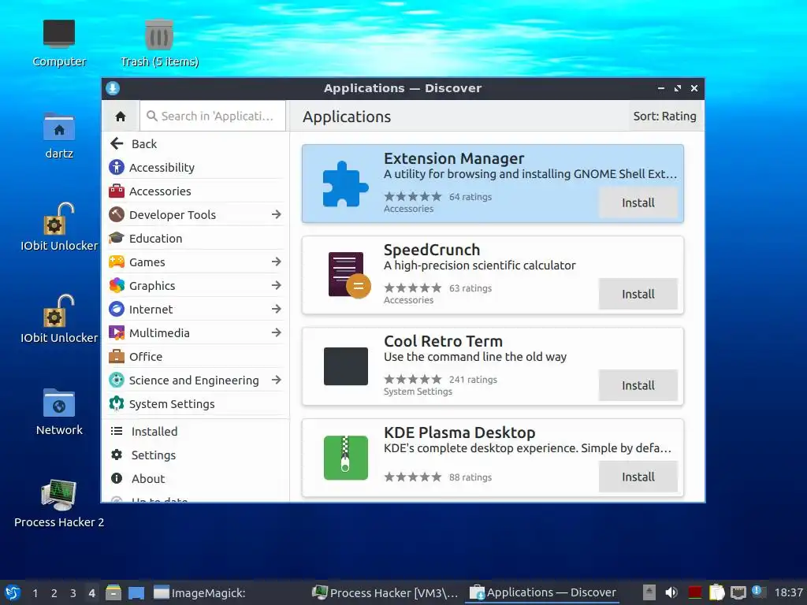Click the dartz home folder desktop icon
This screenshot has width=807, height=605.
pyautogui.click(x=59, y=127)
